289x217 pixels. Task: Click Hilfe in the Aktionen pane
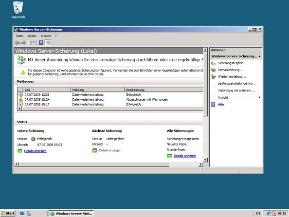(220, 105)
